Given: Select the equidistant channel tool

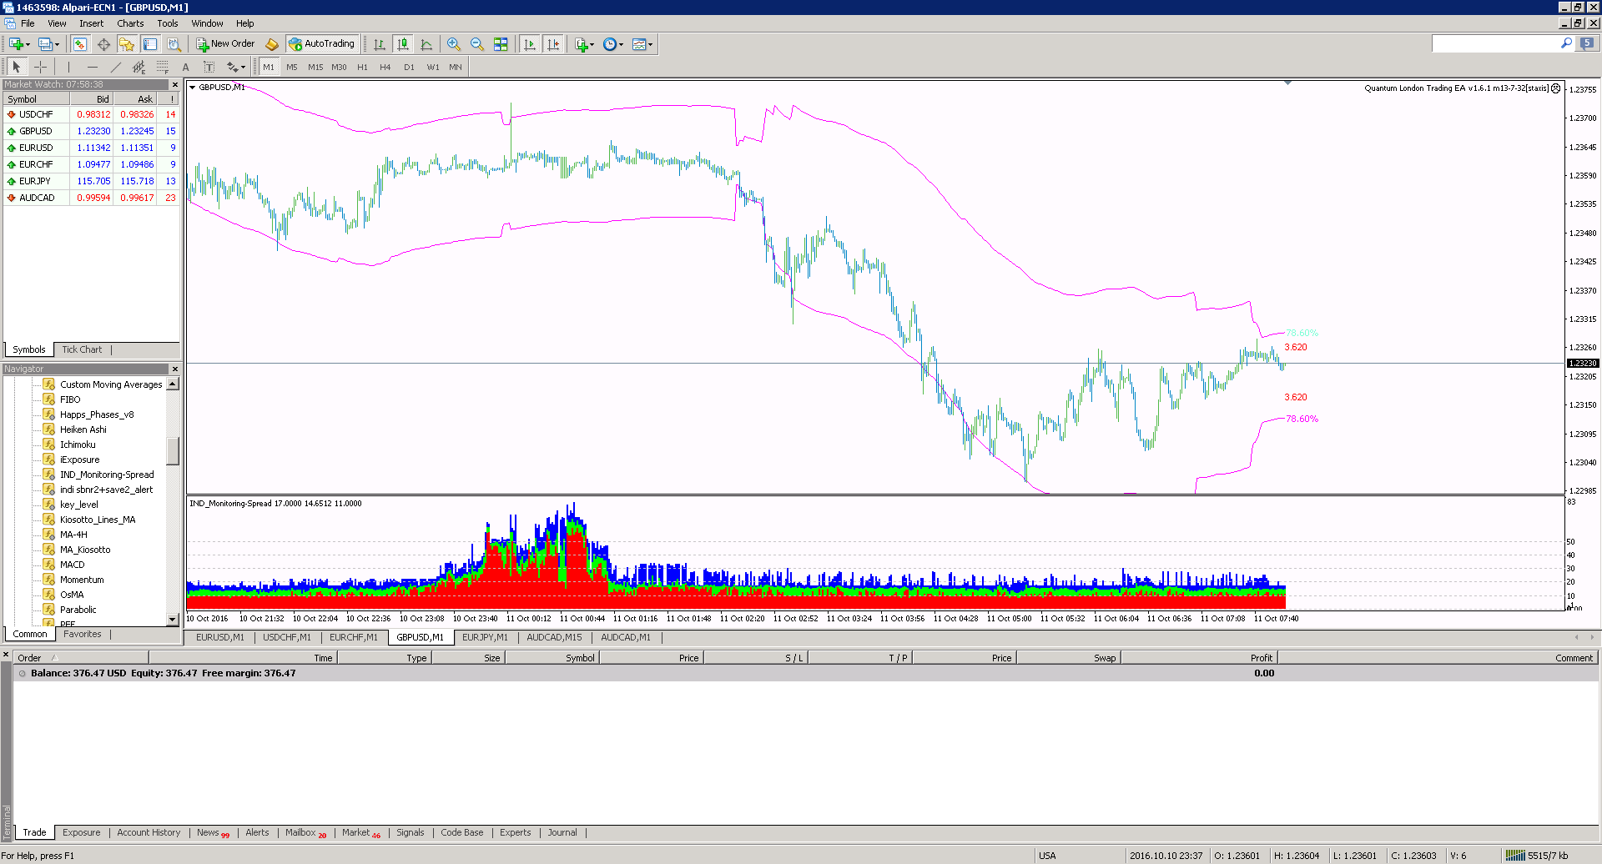Looking at the screenshot, I should (x=139, y=67).
